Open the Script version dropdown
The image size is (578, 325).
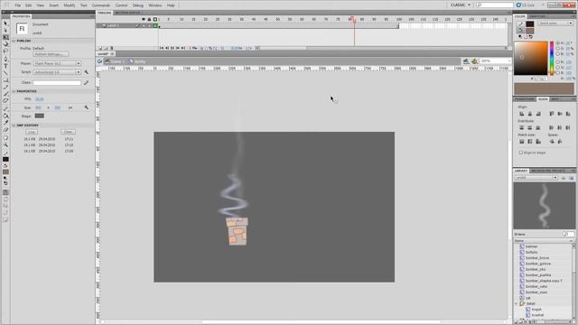coord(57,72)
